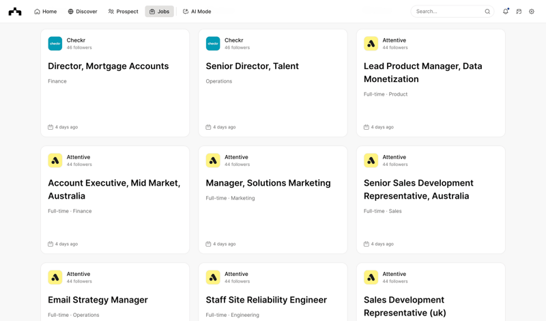Open Sales Development Representative (uk) job

click(405, 307)
